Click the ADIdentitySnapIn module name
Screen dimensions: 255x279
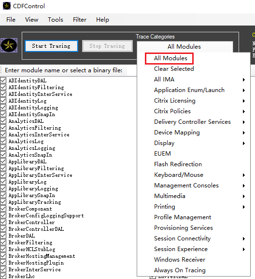[32, 114]
